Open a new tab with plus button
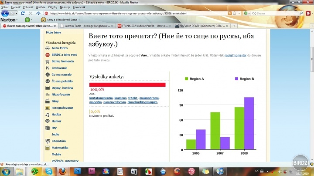314x176 pixels. point(234,26)
